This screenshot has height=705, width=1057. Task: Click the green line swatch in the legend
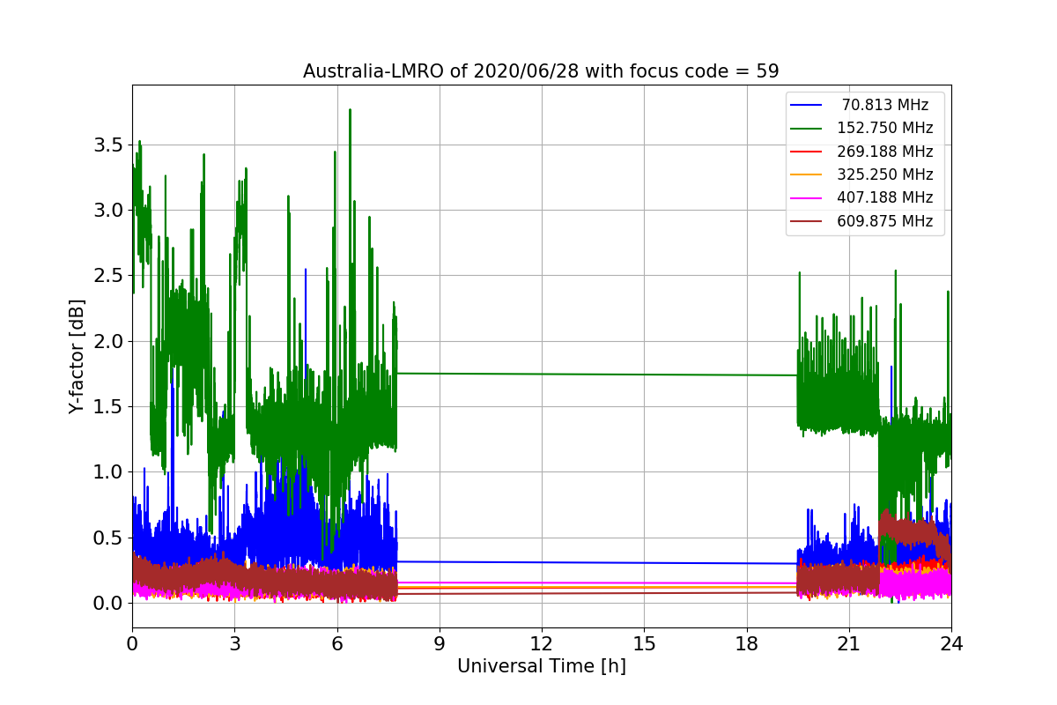(807, 129)
